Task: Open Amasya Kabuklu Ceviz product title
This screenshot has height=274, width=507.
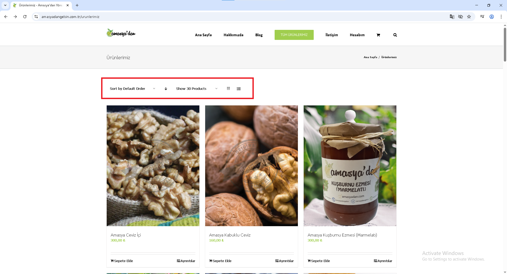Action: pyautogui.click(x=230, y=235)
